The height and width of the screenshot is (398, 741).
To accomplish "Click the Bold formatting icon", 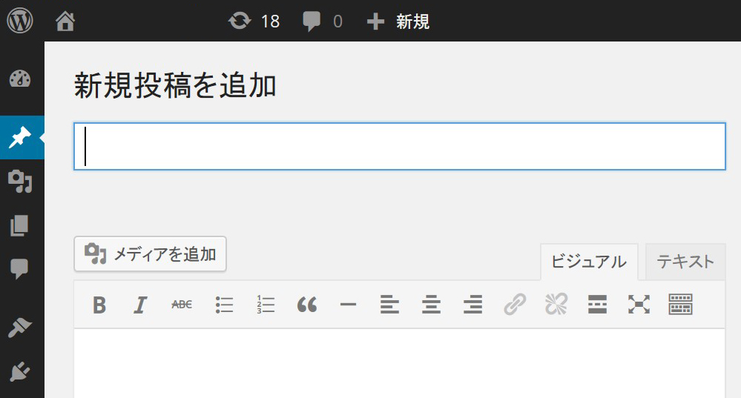I will pos(99,305).
